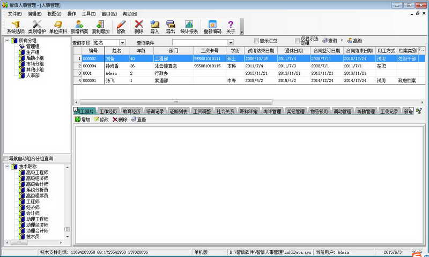
Task: Open 单位资料 (Company Info) from the toolbar
Action: (58, 27)
